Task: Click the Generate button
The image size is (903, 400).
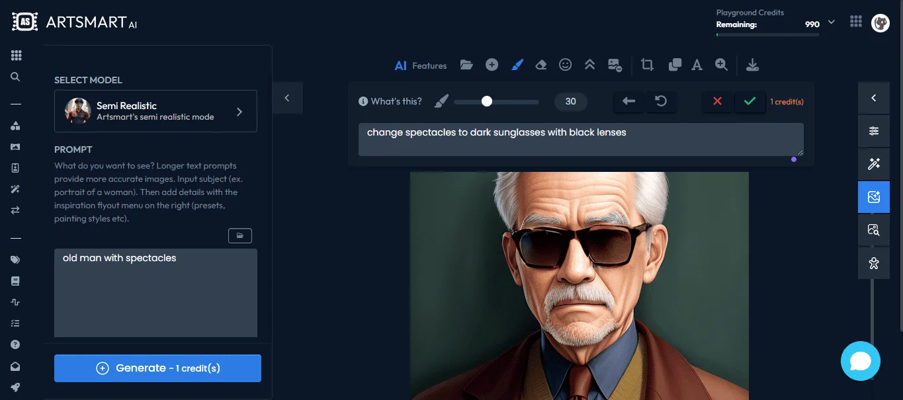Action: point(157,368)
